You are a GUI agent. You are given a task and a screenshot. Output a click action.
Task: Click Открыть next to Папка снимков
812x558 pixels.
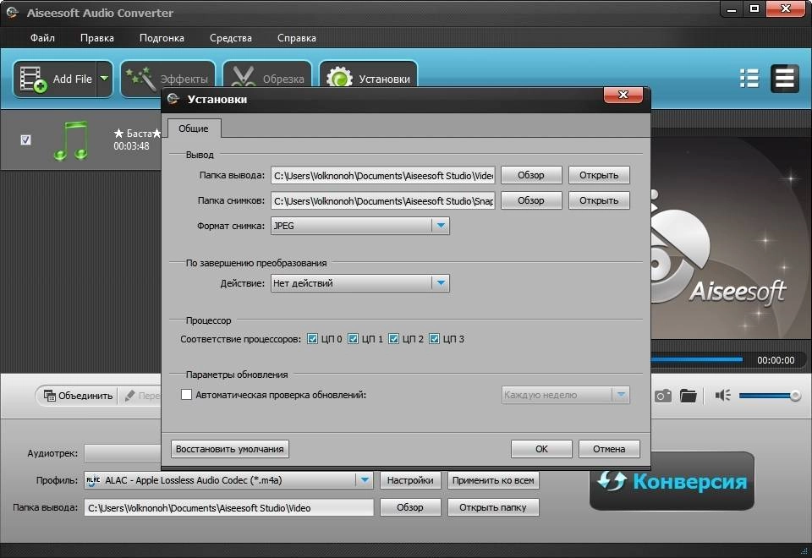pos(599,200)
